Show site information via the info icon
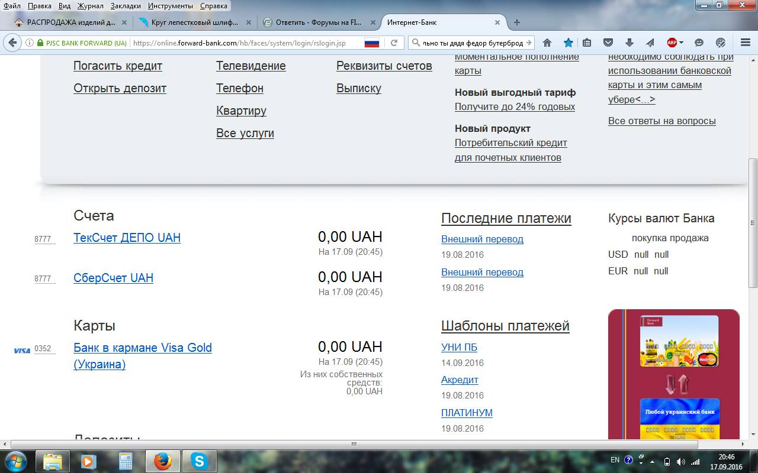 pyautogui.click(x=30, y=43)
